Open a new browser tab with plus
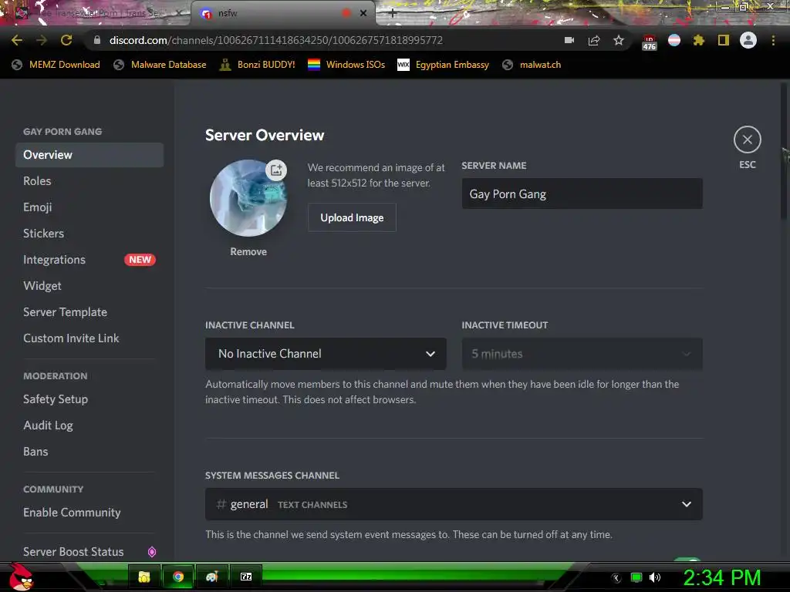This screenshot has height=592, width=790. [393, 14]
